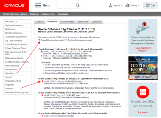Open Oracle WebTier Utilities Downloads link
The image size is (161, 118).
pyautogui.click(x=59, y=116)
